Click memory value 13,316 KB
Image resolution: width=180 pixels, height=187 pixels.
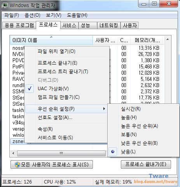pos(149,48)
